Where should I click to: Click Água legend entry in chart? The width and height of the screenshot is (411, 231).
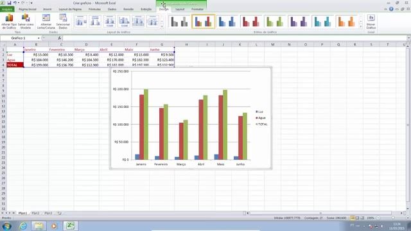[x=261, y=118]
